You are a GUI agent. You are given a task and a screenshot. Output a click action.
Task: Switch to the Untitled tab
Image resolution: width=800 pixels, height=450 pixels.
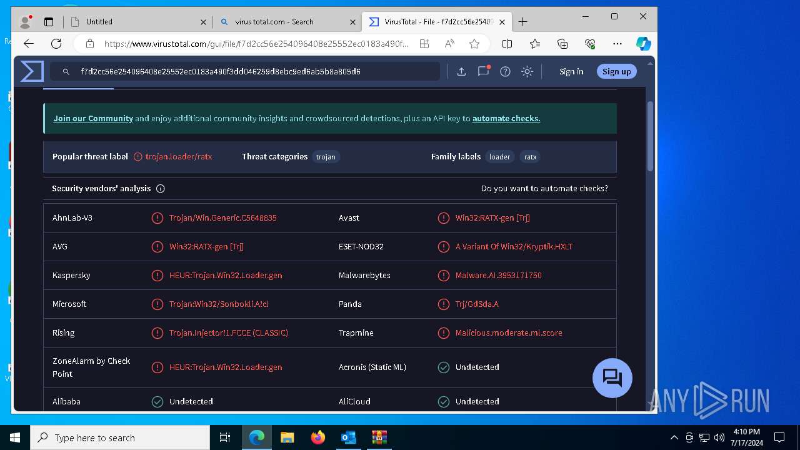click(x=138, y=22)
